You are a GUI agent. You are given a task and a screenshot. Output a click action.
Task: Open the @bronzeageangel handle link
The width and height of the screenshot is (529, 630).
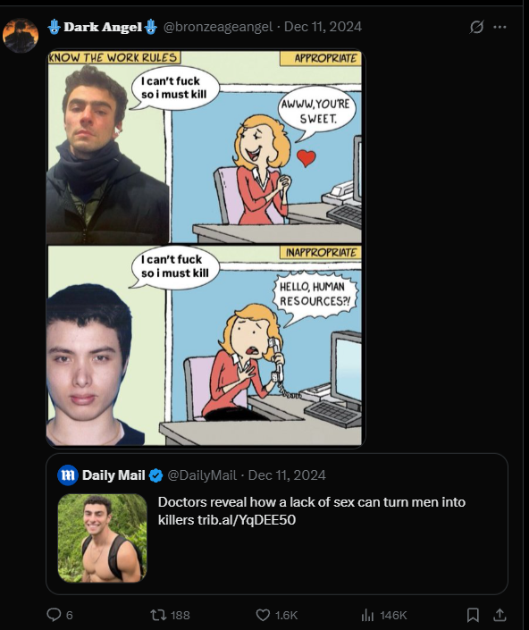tap(218, 27)
